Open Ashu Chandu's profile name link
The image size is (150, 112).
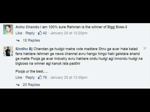pyautogui.click(x=27, y=27)
